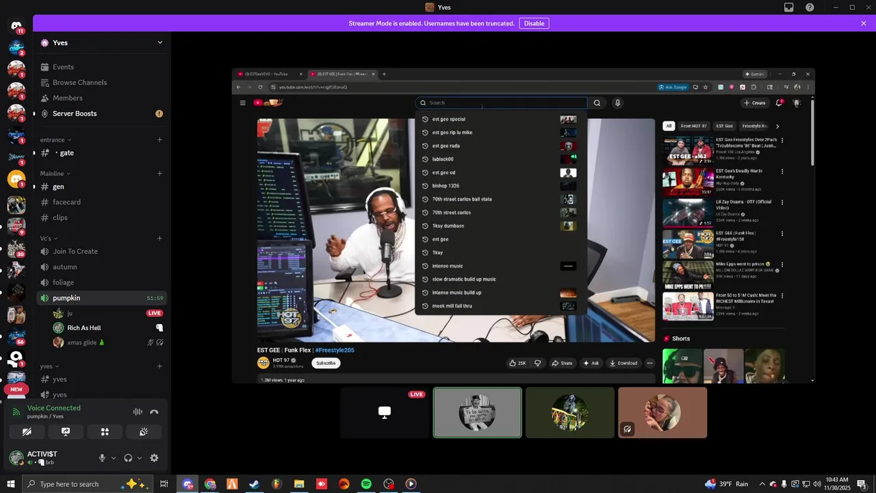Create a channel in the Mainline category
Image resolution: width=876 pixels, height=493 pixels.
[x=159, y=173]
